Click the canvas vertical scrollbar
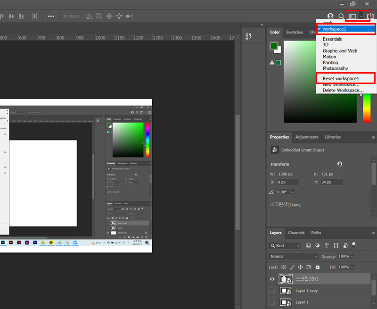 238,172
